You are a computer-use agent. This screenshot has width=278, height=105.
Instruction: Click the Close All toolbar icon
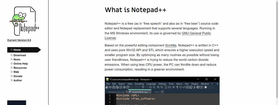(124, 87)
